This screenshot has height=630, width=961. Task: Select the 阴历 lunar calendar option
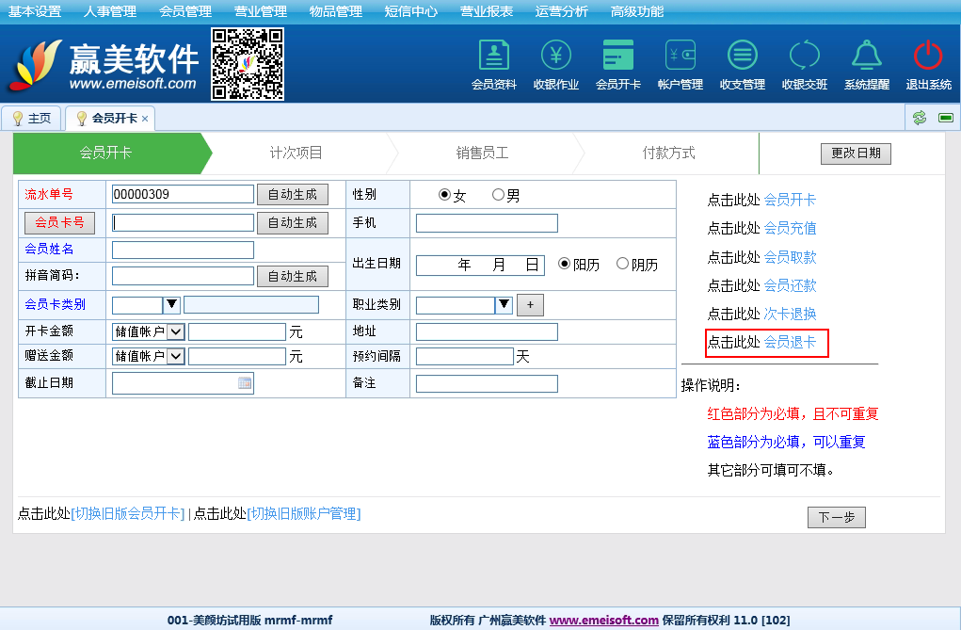pyautogui.click(x=622, y=265)
